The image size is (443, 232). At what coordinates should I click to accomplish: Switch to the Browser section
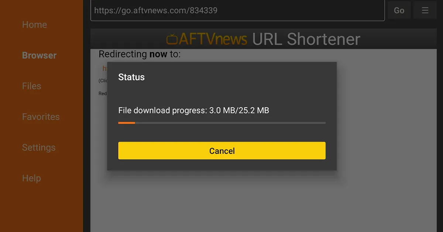pos(39,55)
